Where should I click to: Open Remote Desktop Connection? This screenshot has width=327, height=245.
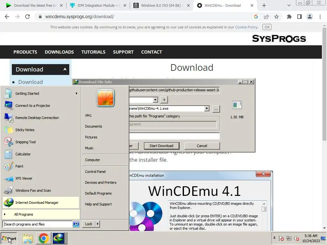pyautogui.click(x=41, y=118)
